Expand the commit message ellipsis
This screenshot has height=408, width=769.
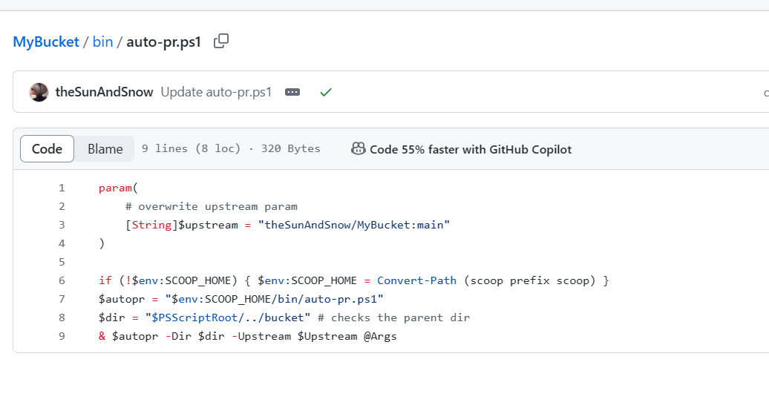tap(292, 92)
